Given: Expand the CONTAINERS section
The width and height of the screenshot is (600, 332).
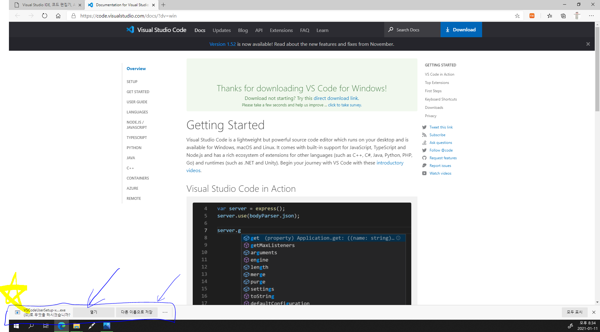Looking at the screenshot, I should pyautogui.click(x=138, y=178).
